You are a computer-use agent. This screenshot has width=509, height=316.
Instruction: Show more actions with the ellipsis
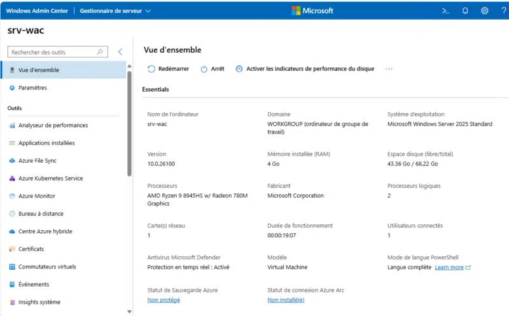(x=389, y=69)
